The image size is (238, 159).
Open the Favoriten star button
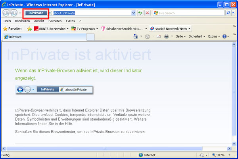coord(12,28)
